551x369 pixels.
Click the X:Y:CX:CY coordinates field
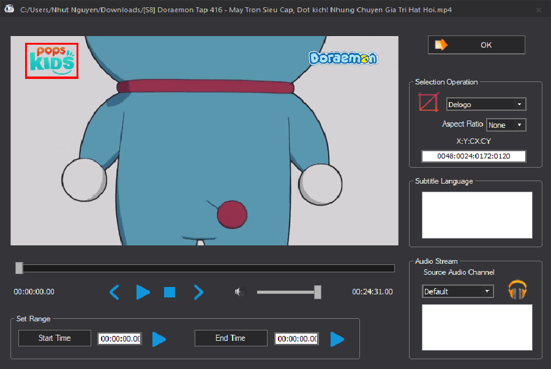coord(473,156)
